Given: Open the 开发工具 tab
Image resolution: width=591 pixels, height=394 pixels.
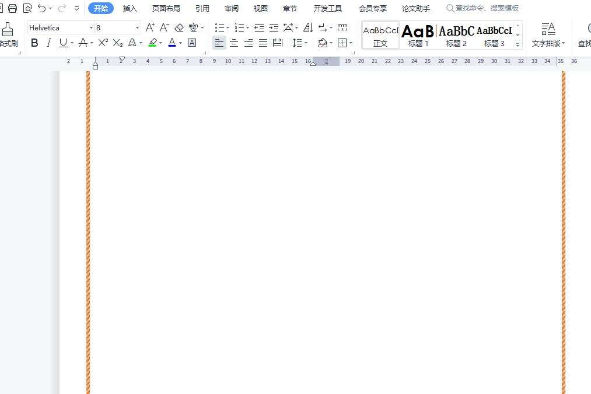Looking at the screenshot, I should [327, 8].
